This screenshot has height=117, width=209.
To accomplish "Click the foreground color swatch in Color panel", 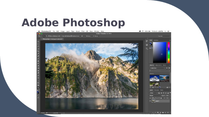I will (151, 43).
